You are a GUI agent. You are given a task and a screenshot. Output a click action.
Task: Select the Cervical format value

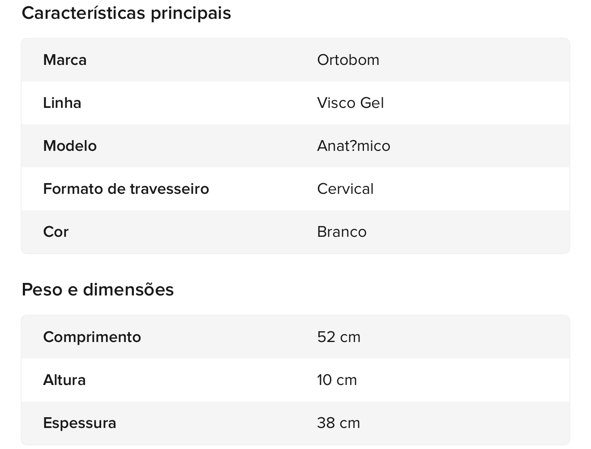coord(345,189)
